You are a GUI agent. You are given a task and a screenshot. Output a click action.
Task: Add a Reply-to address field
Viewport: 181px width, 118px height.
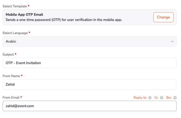pos(140,97)
